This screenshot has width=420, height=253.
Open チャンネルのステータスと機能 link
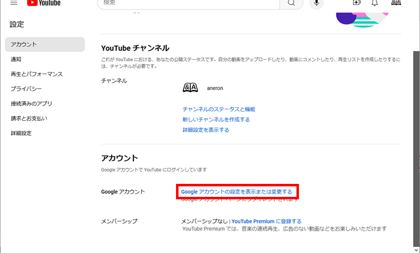[219, 109]
